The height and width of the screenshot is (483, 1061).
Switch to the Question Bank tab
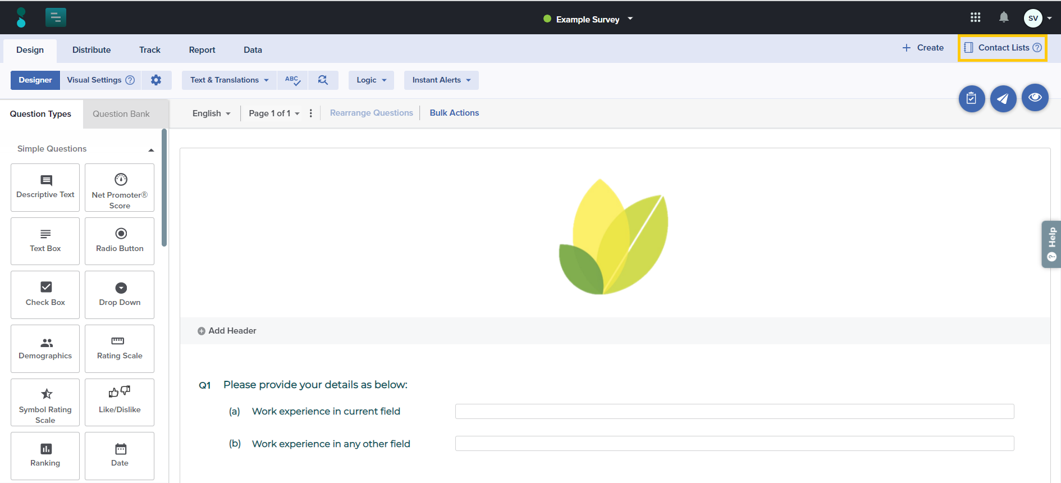point(121,114)
